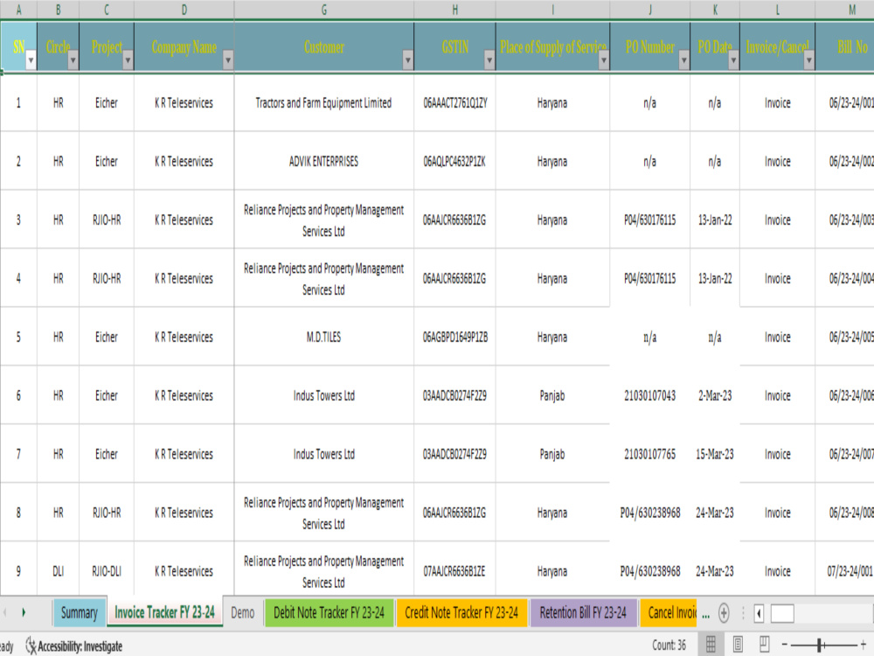Switch to Page Break Preview icon
Viewport: 874px width, 656px height.
point(764,645)
